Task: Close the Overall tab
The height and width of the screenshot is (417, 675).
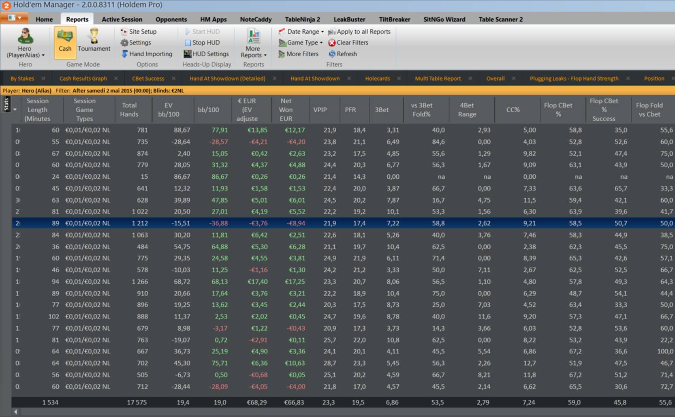Action: coord(514,79)
